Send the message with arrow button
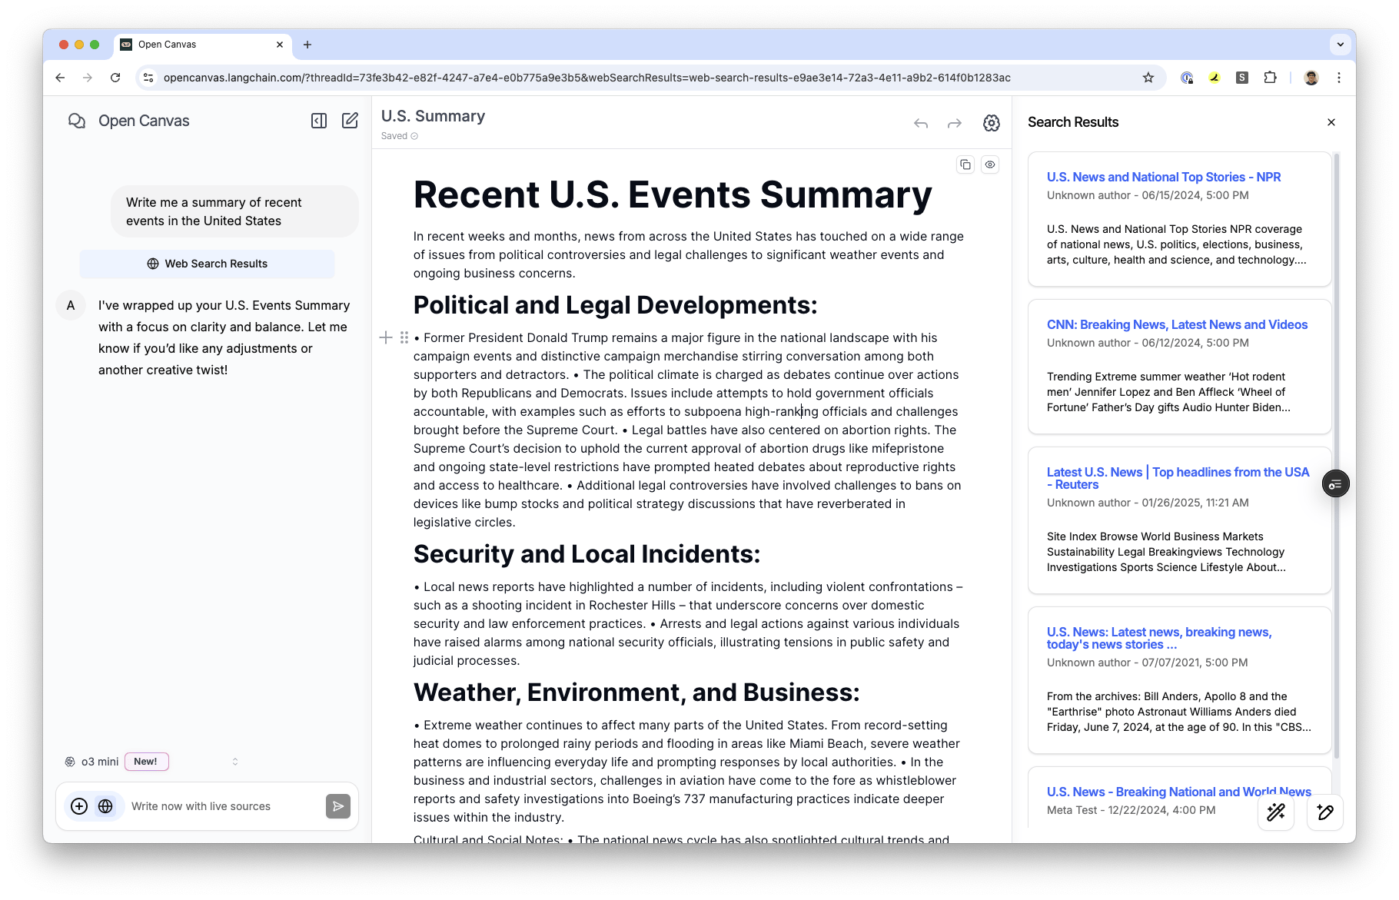 click(338, 806)
